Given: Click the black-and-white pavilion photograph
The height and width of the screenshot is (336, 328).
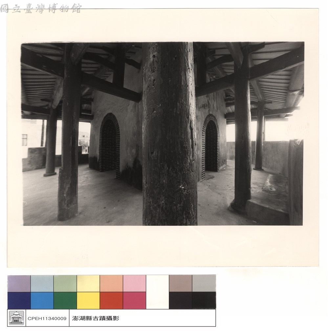Looking at the screenshot, I should (163, 134).
